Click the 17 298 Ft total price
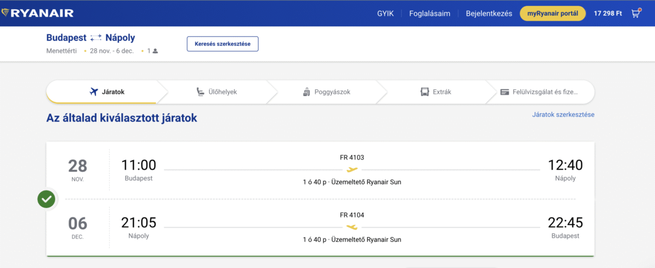 click(608, 14)
